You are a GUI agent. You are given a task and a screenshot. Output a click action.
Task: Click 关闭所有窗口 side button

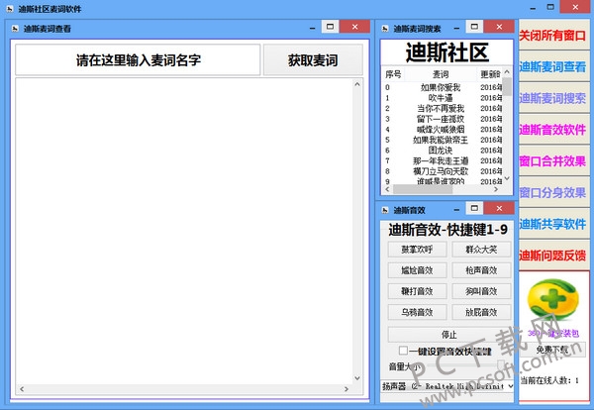[552, 36]
